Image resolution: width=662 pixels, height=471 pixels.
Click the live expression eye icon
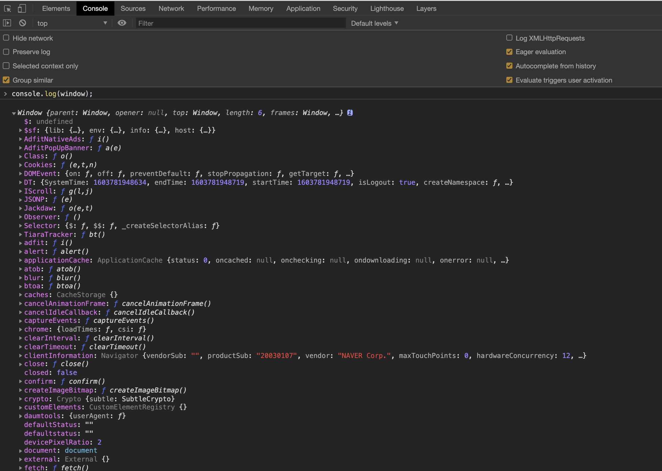pos(122,23)
